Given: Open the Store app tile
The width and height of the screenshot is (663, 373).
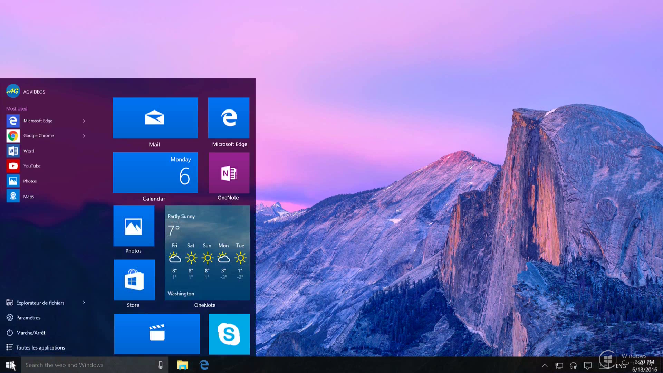Looking at the screenshot, I should pyautogui.click(x=133, y=280).
